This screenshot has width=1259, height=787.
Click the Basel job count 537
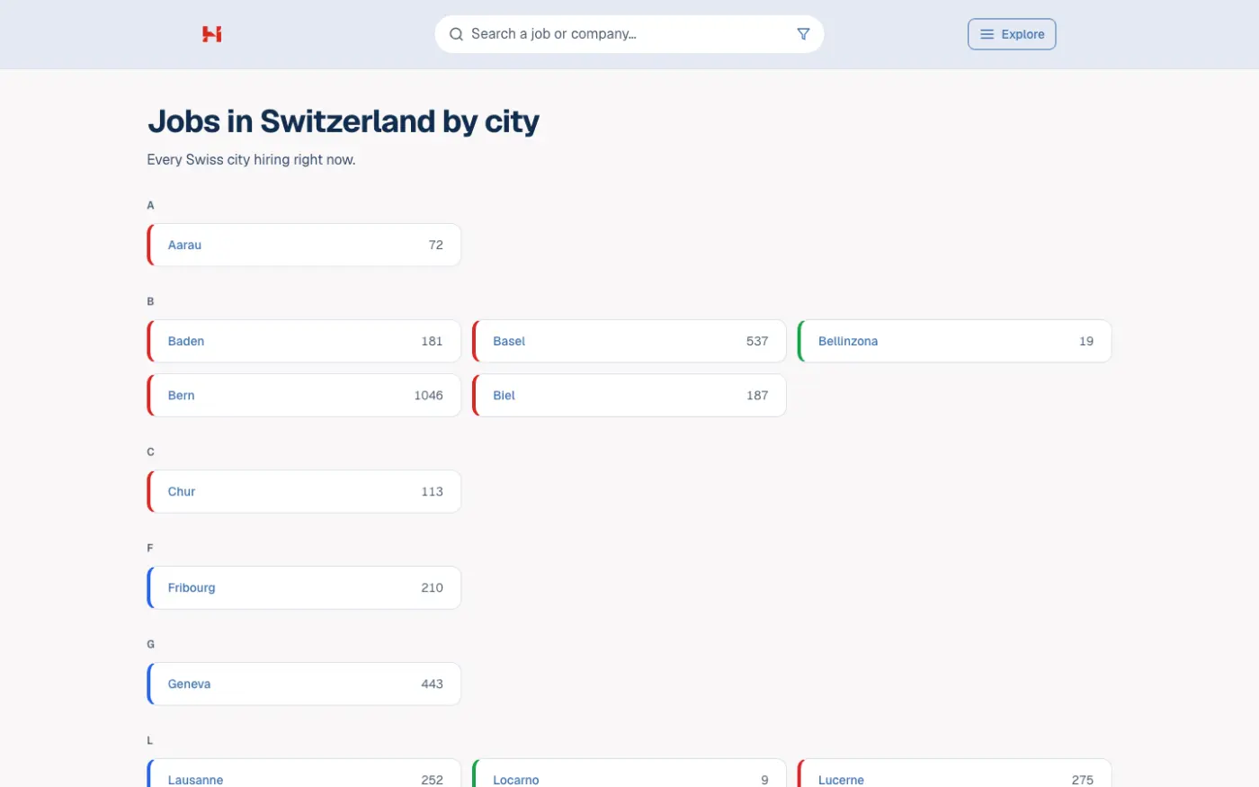coord(757,342)
